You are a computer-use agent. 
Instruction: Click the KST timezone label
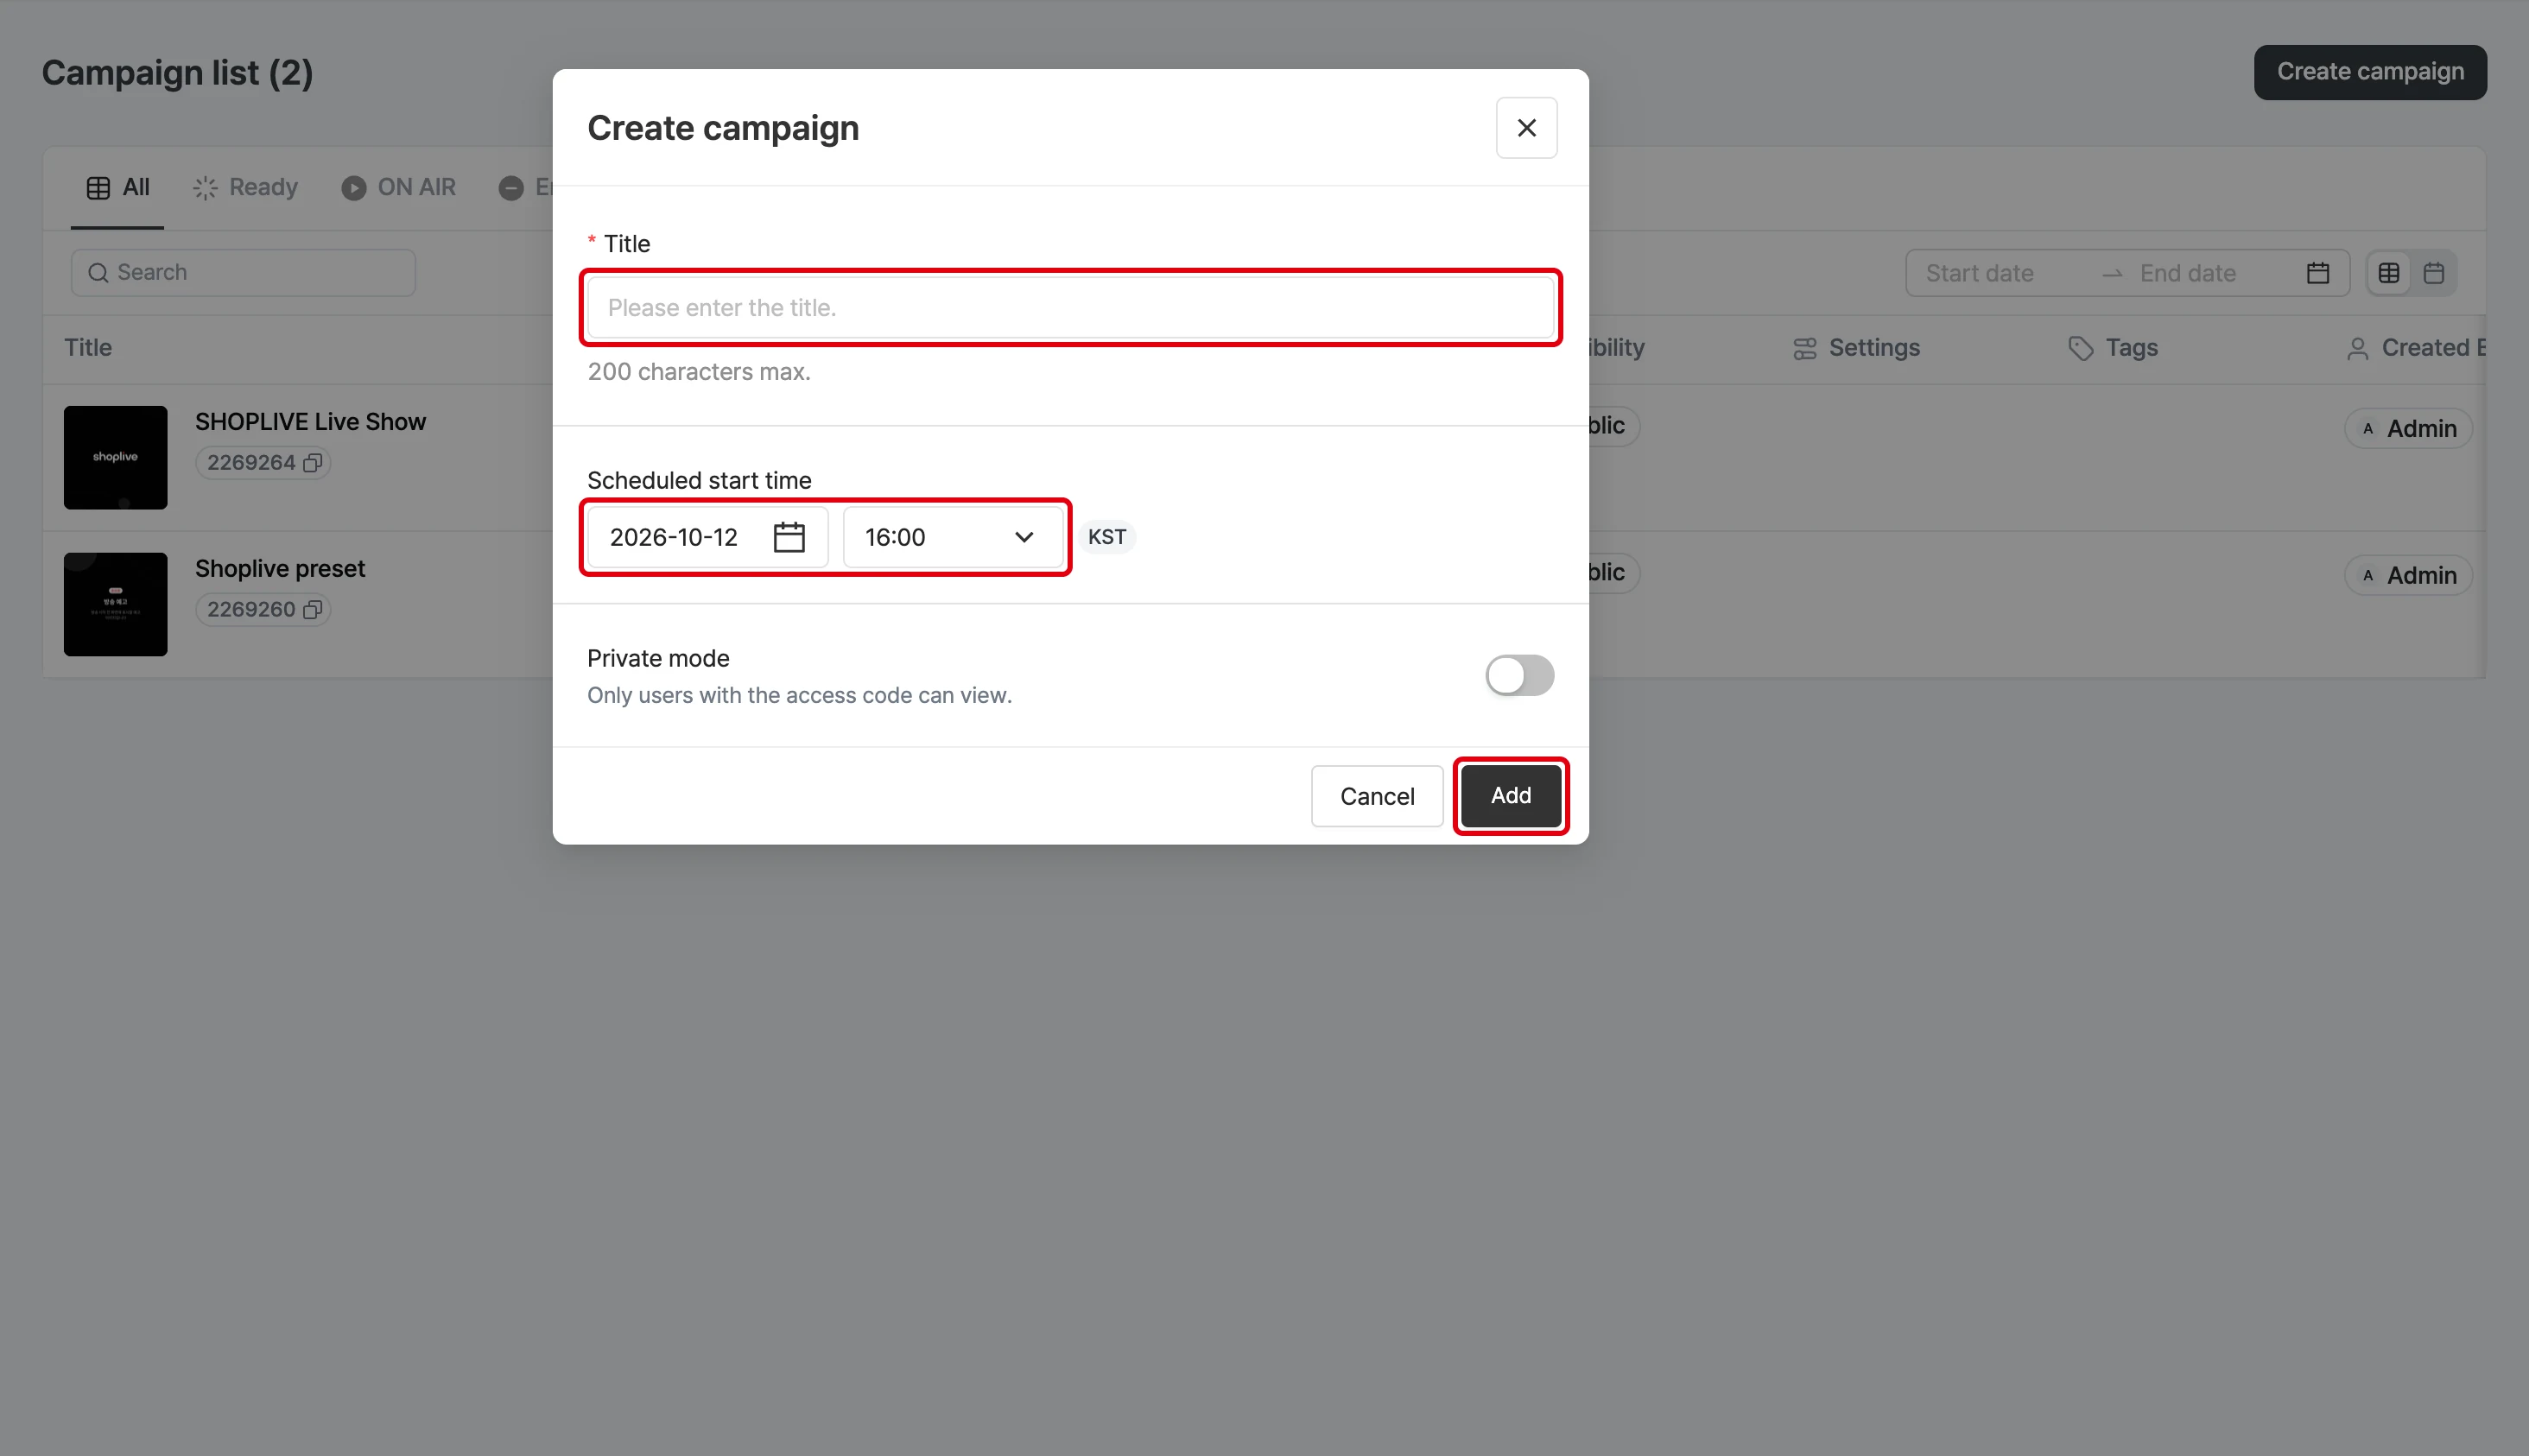1107,537
